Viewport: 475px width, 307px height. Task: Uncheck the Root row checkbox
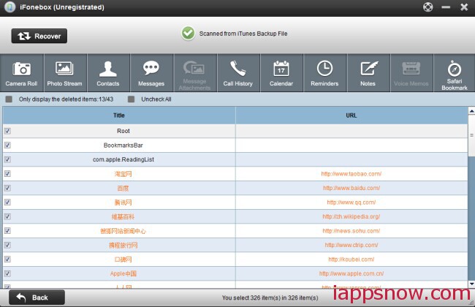pos(7,131)
